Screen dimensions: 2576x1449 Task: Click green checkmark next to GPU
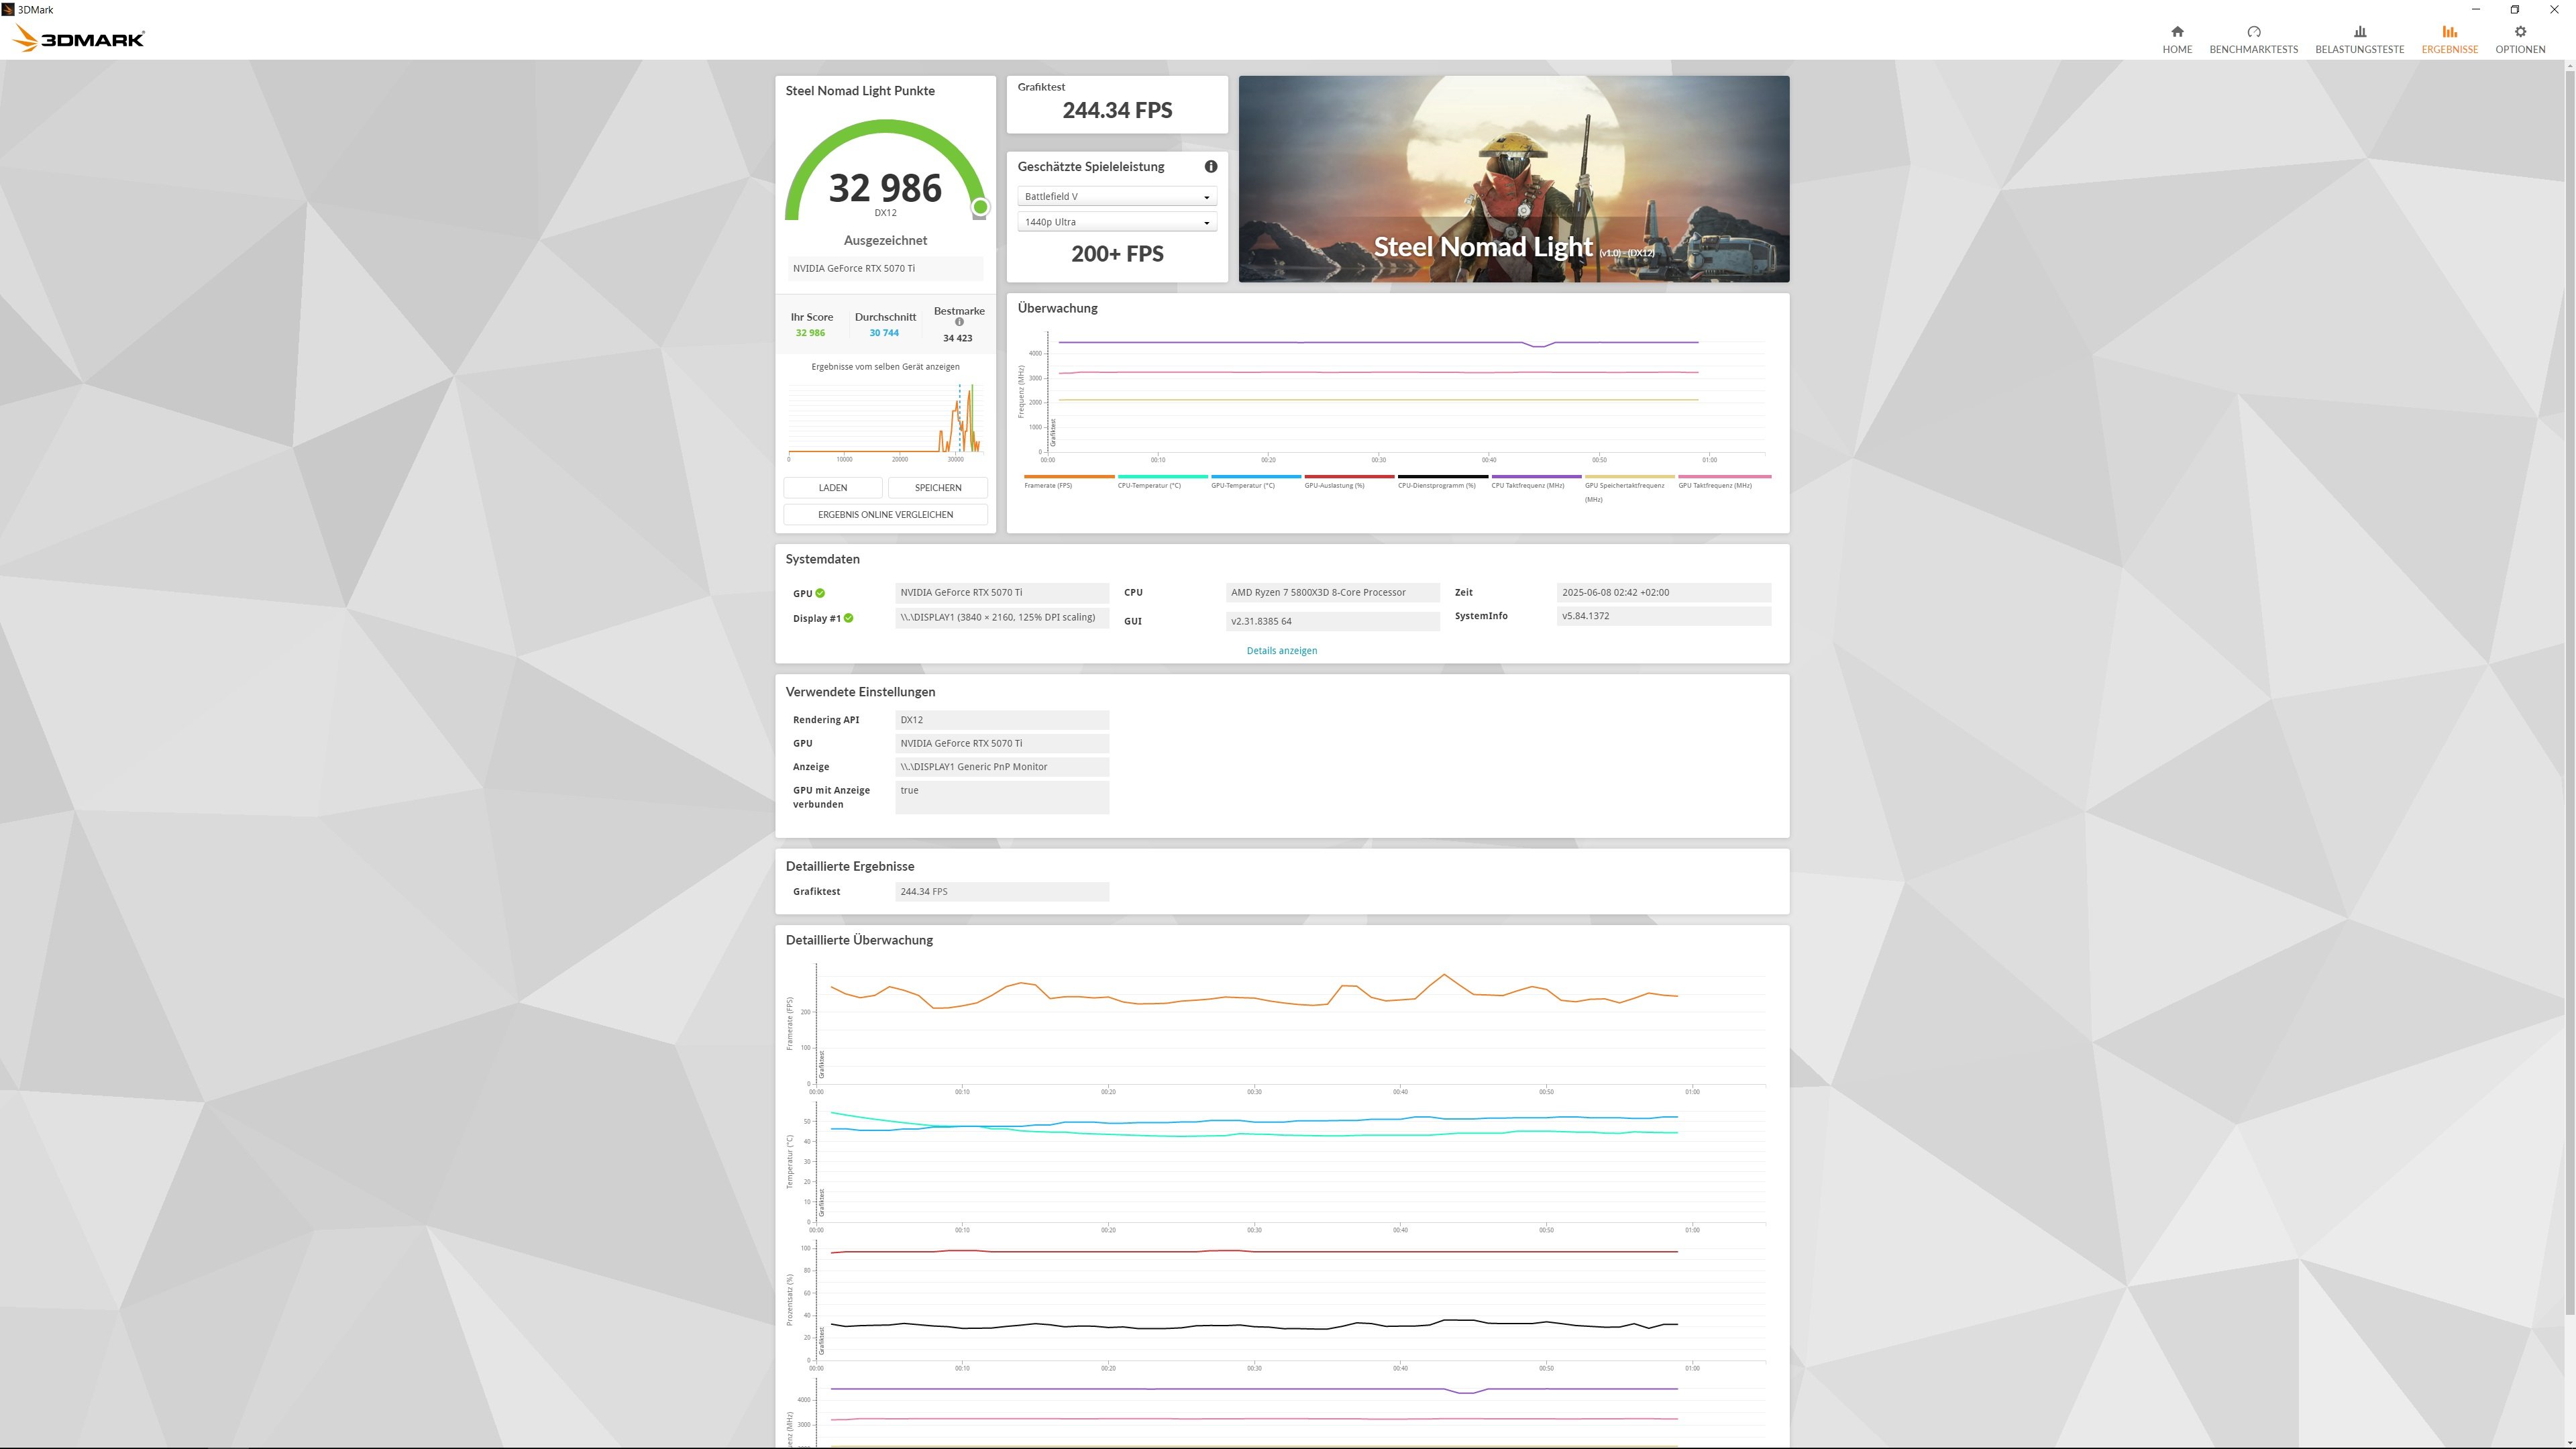click(820, 593)
